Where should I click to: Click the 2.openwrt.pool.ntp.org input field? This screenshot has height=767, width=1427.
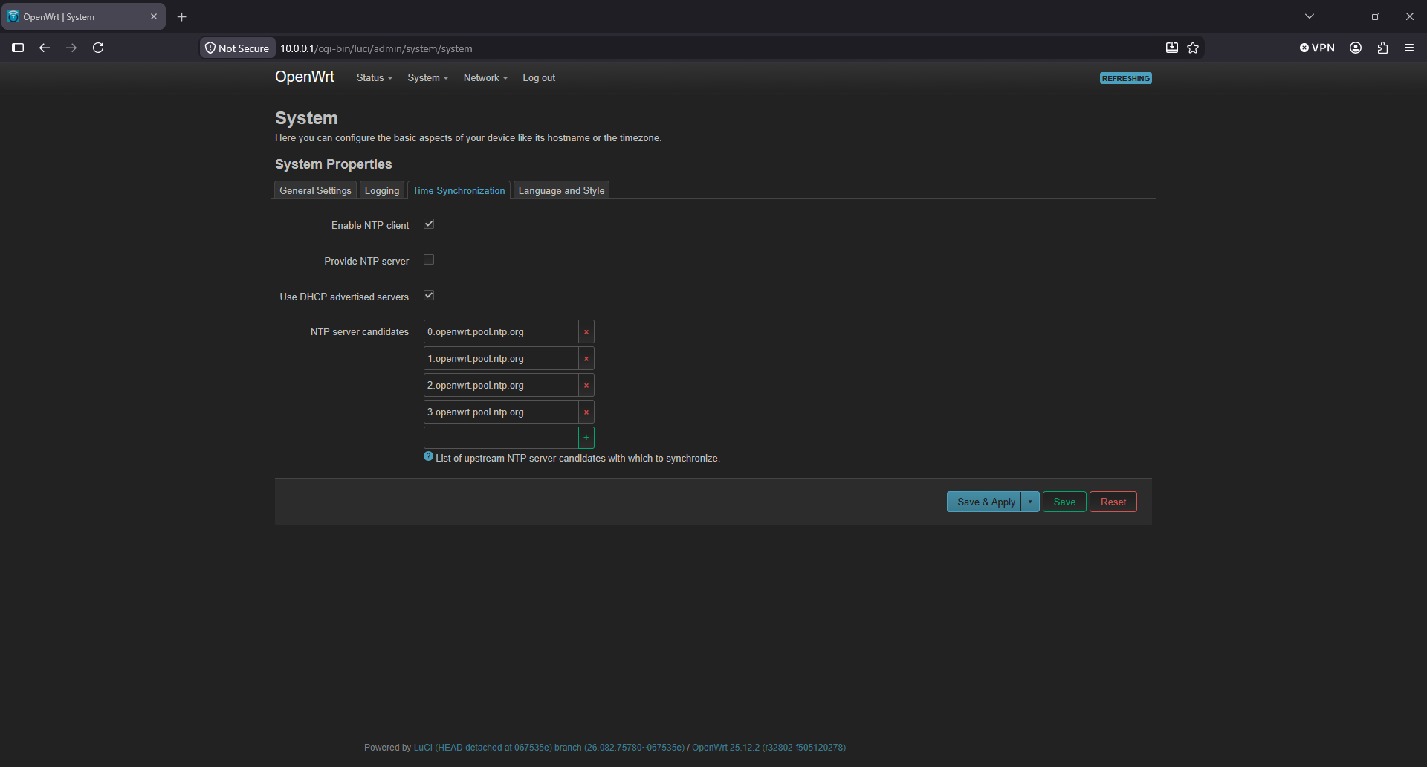(501, 386)
